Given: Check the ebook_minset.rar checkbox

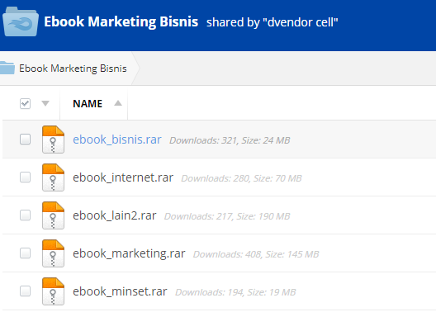Looking at the screenshot, I should (25, 291).
